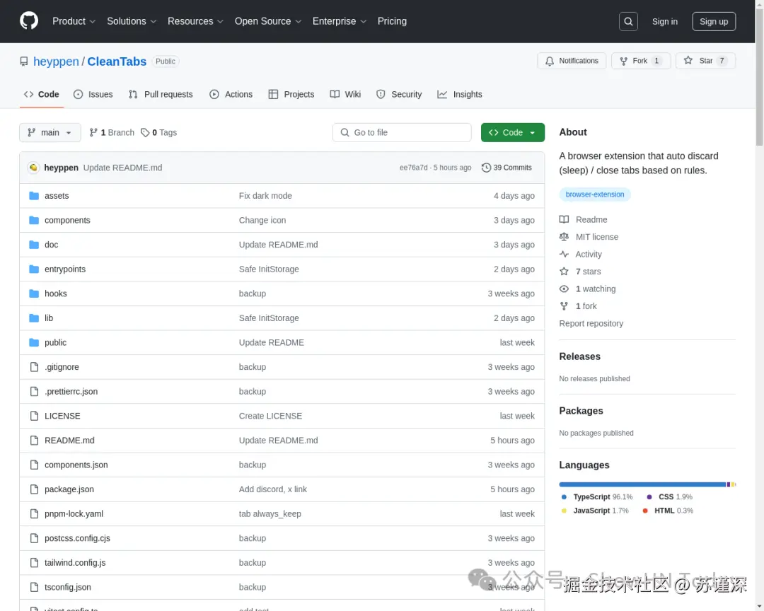
Task: Open the 39 Commits link
Action: click(507, 168)
